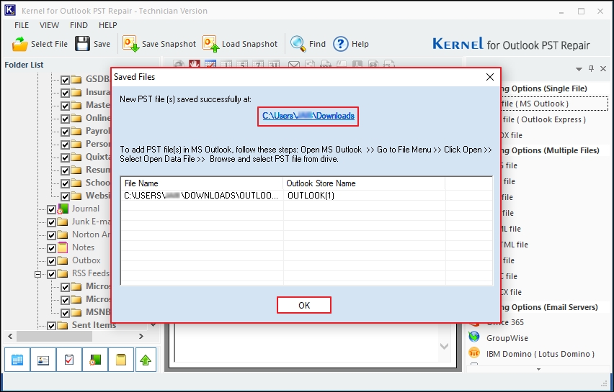This screenshot has width=614, height=392.
Task: Toggle the Quixta folder checkbox
Action: pos(65,158)
